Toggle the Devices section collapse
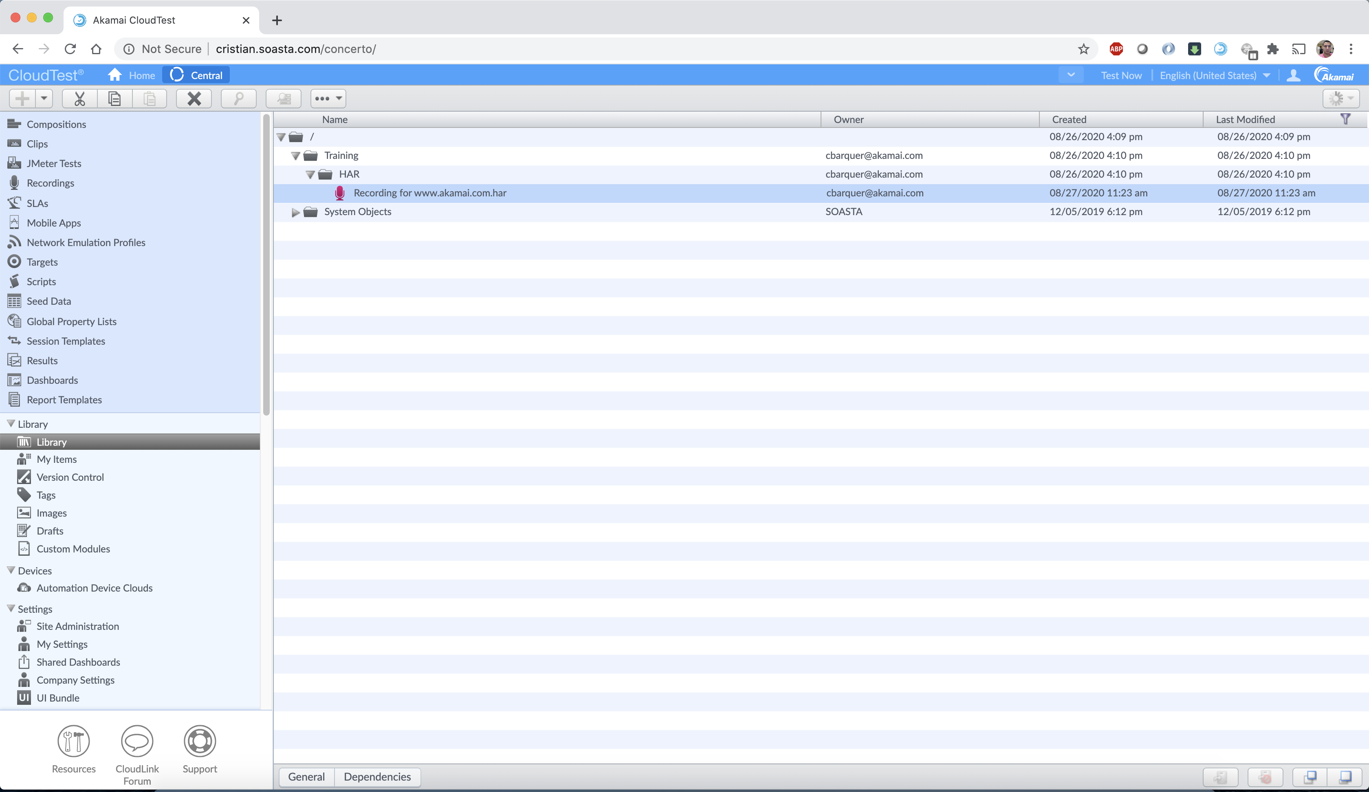This screenshot has height=792, width=1369. [10, 570]
